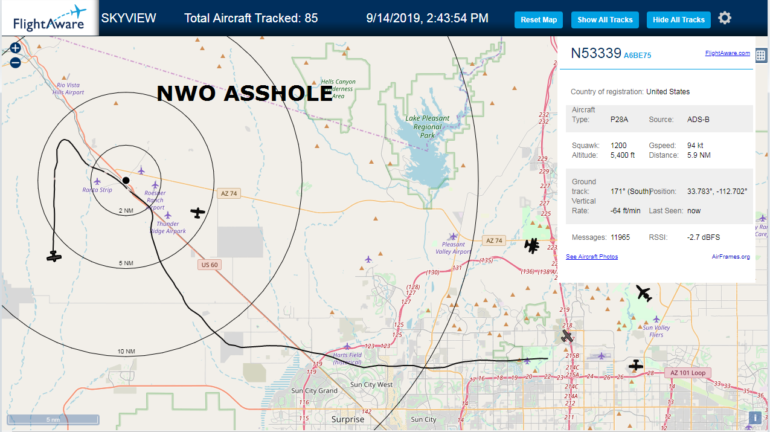Open the aircraft table grid icon
Image resolution: width=770 pixels, height=432 pixels.
[760, 56]
